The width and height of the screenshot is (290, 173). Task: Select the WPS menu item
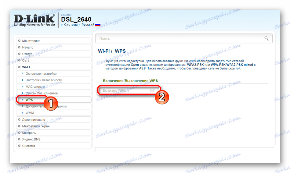(54, 100)
